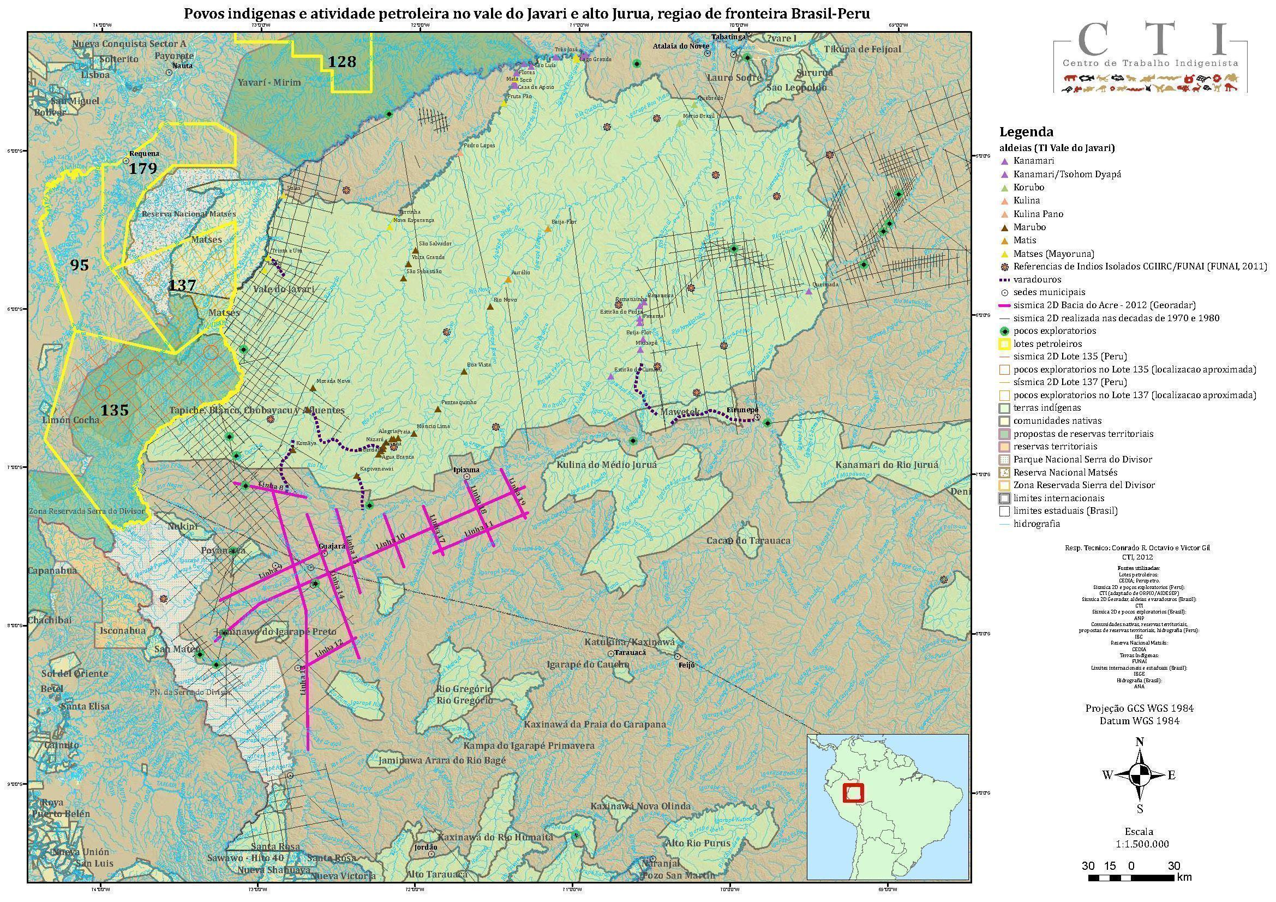This screenshot has height=902, width=1276.
Task: Click the 'Tabatinga' town label
Action: click(728, 37)
